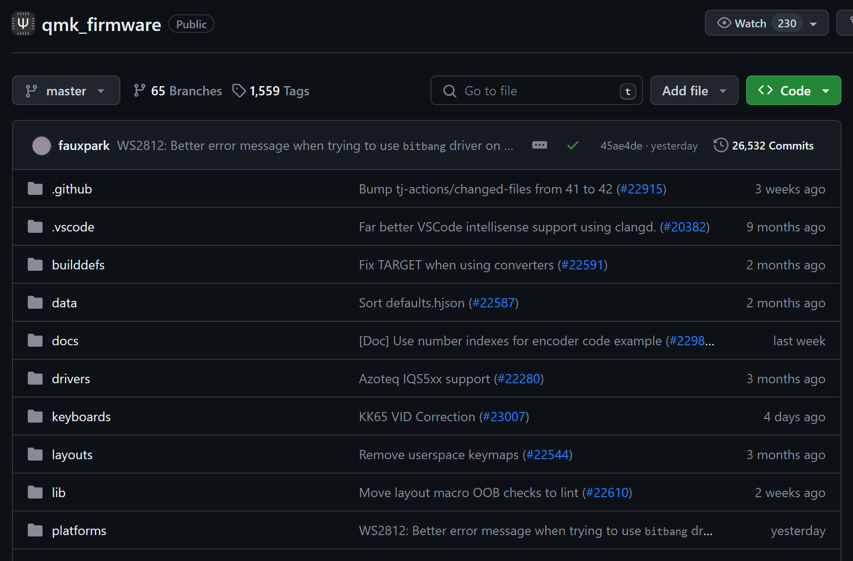853x561 pixels.
Task: Open pull request #22610 link
Action: [x=607, y=492]
